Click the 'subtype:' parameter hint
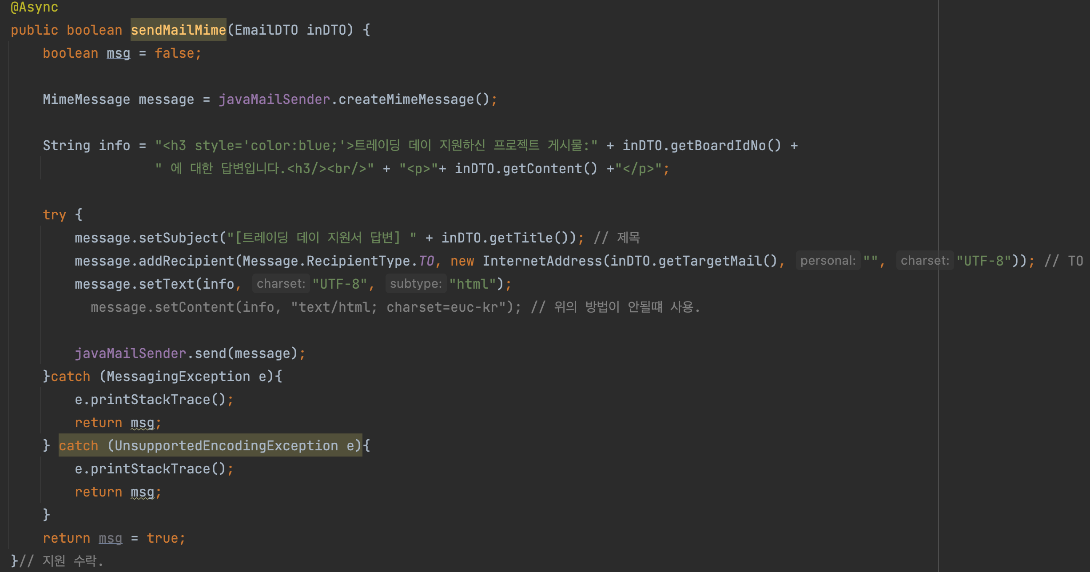This screenshot has width=1090, height=572. click(x=416, y=284)
